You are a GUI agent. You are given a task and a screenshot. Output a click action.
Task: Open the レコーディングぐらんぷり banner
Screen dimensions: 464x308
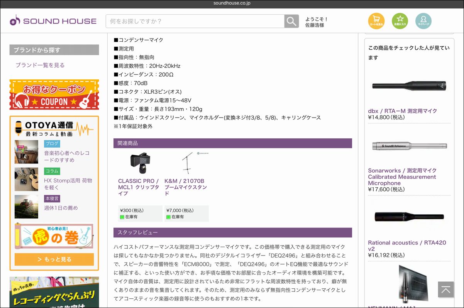tap(54, 292)
